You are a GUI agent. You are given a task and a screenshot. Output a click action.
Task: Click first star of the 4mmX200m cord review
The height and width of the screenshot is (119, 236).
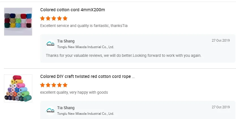42,19
